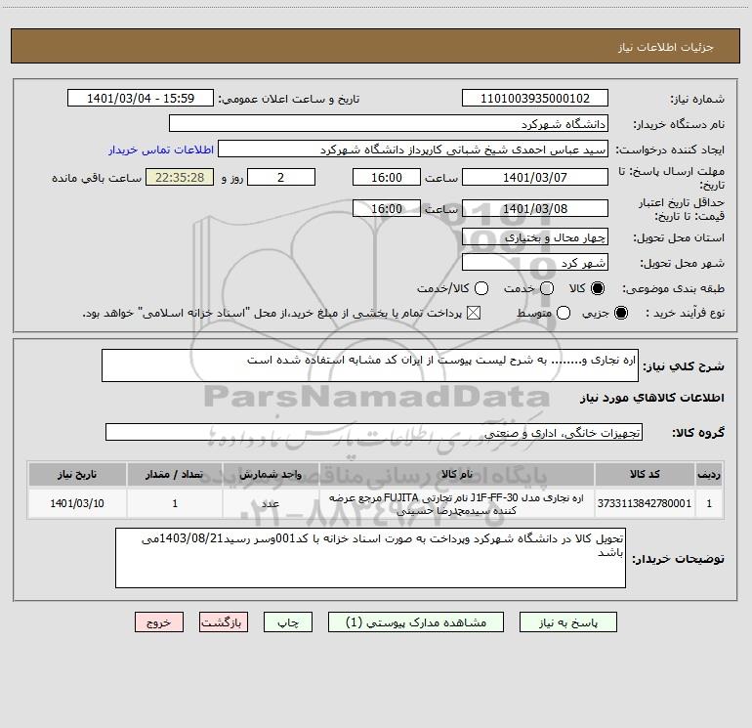This screenshot has height=728, width=752.
Task: Click the FUJITA saw product name cell
Action: [457, 503]
